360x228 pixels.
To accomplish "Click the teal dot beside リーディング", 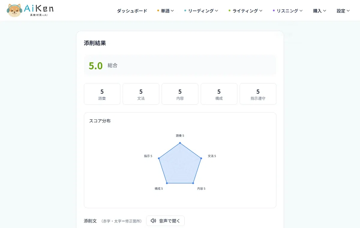I will click(185, 11).
